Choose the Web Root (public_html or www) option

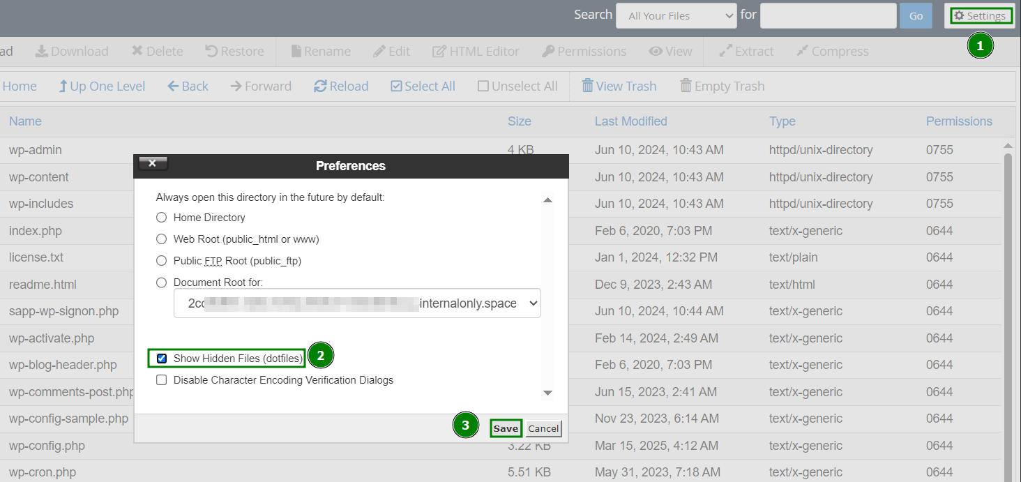pos(161,239)
